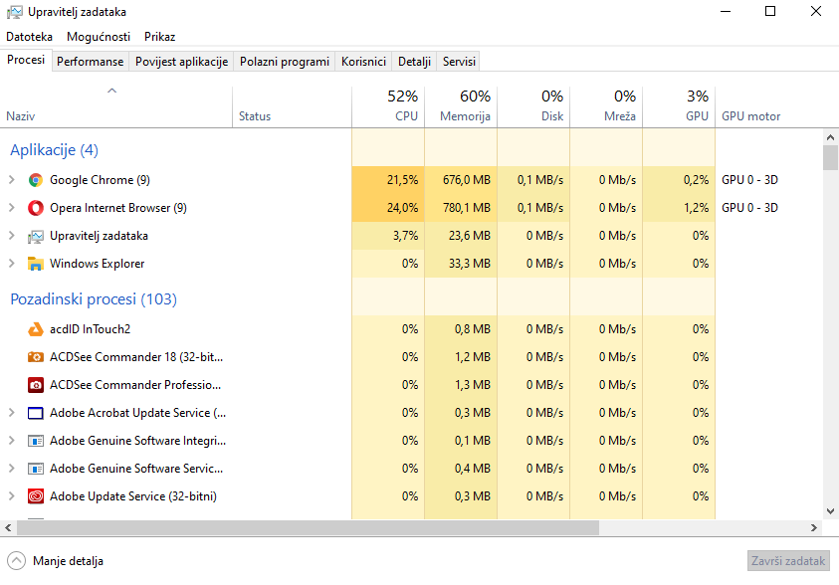Click the Adobe Acrobat Update Service icon
Image resolution: width=839 pixels, height=585 pixels.
[35, 413]
